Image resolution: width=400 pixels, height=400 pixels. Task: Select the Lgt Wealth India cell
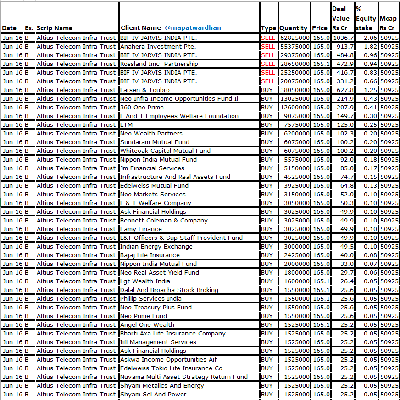[x=189, y=281]
